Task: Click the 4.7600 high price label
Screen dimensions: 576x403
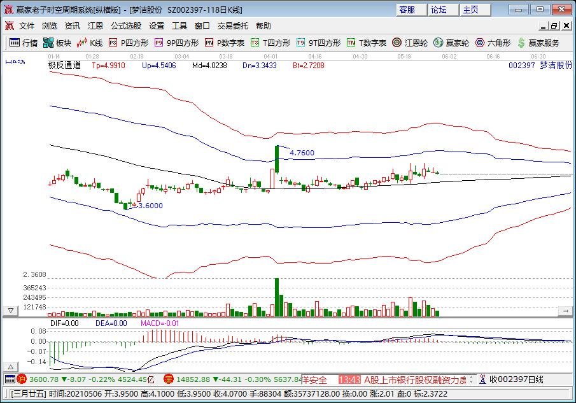Action: [x=302, y=153]
